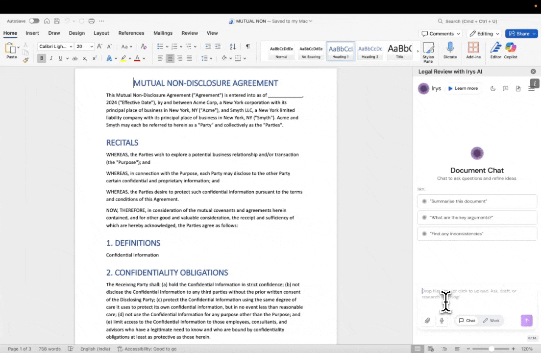Open the Styles Pane
The width and height of the screenshot is (541, 353).
(x=428, y=52)
